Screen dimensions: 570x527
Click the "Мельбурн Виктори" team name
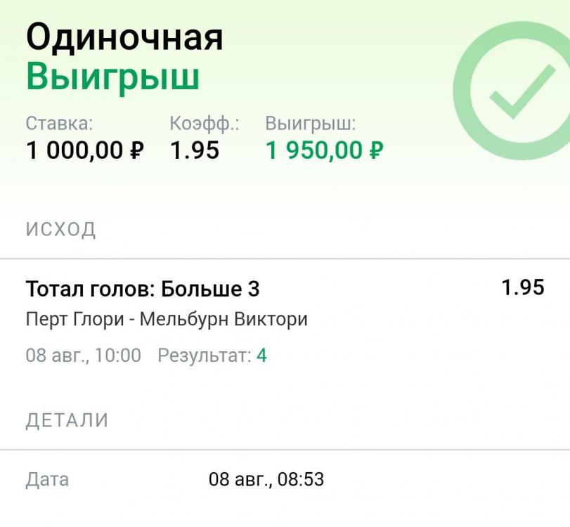(x=224, y=319)
